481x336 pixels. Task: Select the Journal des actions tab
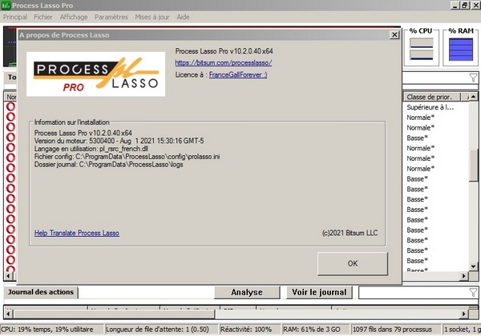[x=41, y=292]
